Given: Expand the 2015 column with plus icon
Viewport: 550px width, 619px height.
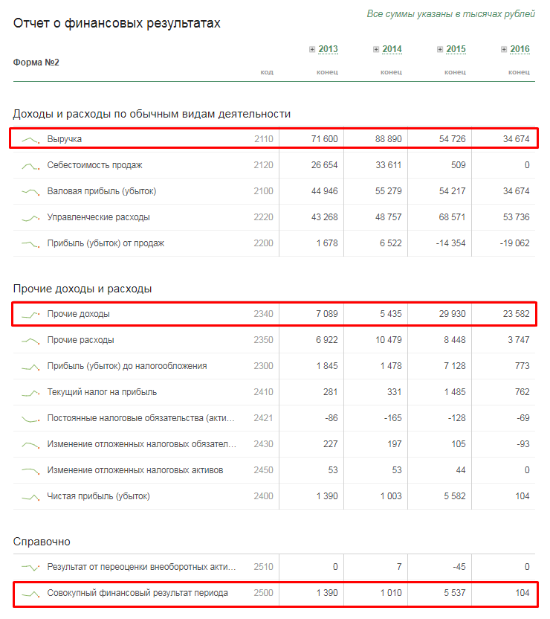Looking at the screenshot, I should point(440,49).
